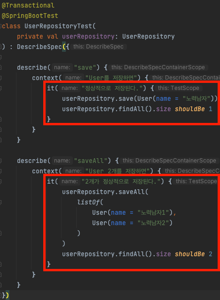Click the saveAll method in userRepository.saveAll(
220x300 pixels.
[x=132, y=192]
